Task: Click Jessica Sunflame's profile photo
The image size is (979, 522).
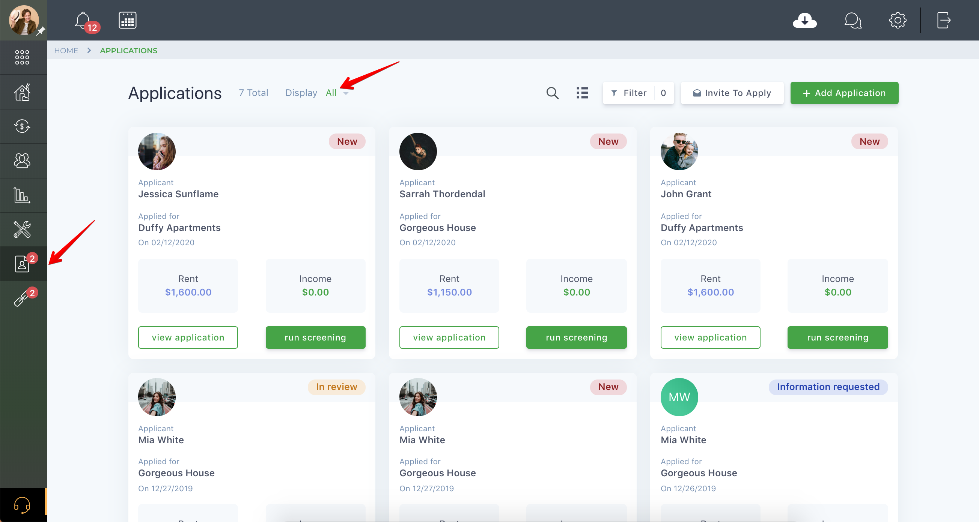Action: [157, 151]
